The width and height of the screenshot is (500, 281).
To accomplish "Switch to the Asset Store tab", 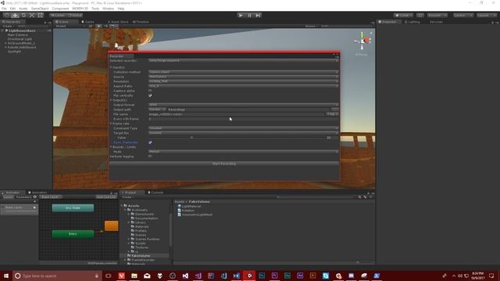I will point(118,22).
